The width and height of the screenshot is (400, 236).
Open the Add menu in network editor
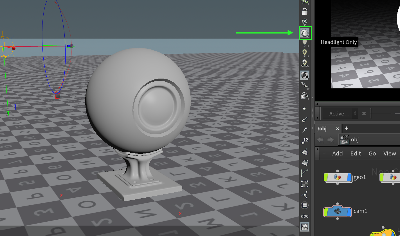point(337,153)
